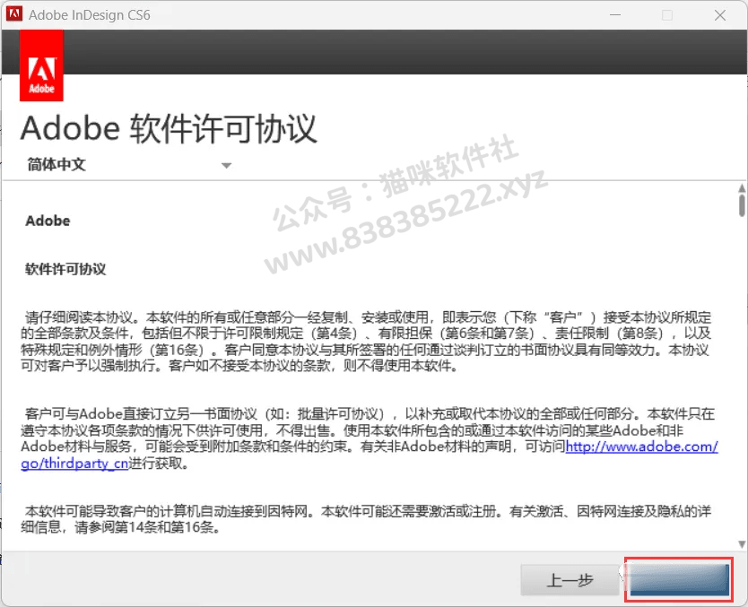Click the red Adobe logo
Viewport: 748px width, 607px height.
click(x=41, y=65)
